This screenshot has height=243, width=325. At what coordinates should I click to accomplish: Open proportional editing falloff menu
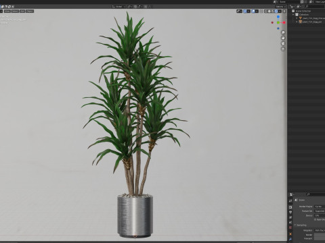150,7
